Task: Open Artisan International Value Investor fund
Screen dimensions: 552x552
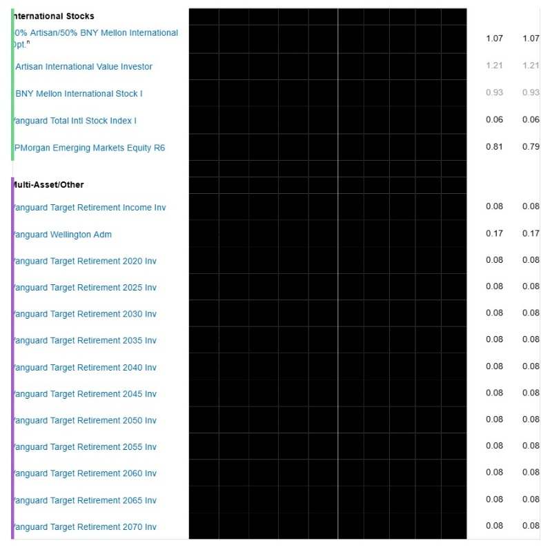Action: pos(83,67)
